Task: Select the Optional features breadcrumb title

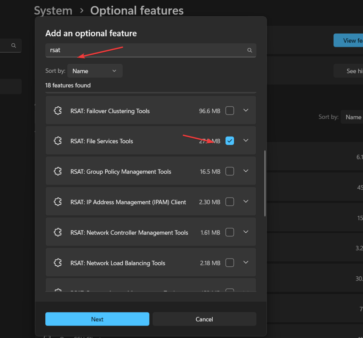Action: pos(137,11)
